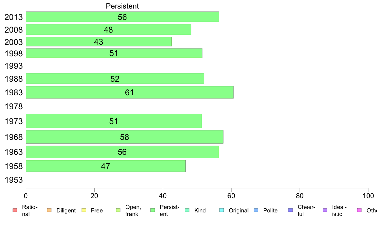Viewport: 377px width, 233px height.
Task: Click the 2013 bar showing 56
Action: (122, 17)
